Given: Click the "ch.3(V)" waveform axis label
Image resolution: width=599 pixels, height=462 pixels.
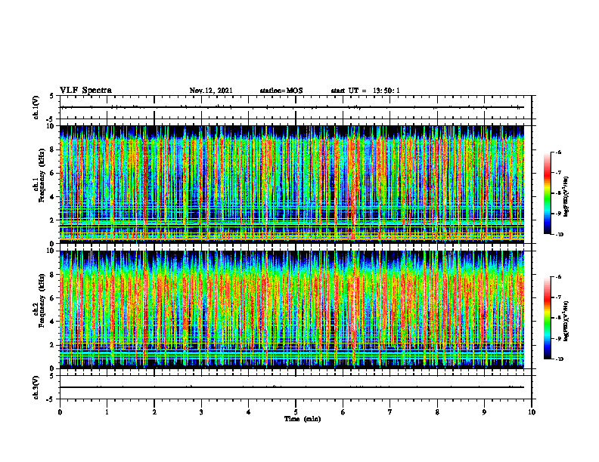Looking at the screenshot, I should point(36,387).
